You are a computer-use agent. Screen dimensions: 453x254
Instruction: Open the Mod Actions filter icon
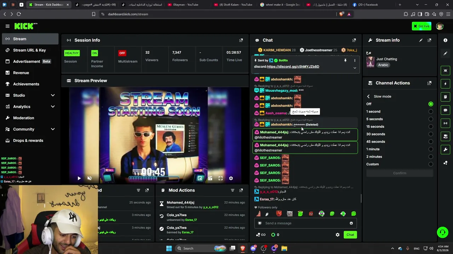pyautogui.click(x=233, y=190)
